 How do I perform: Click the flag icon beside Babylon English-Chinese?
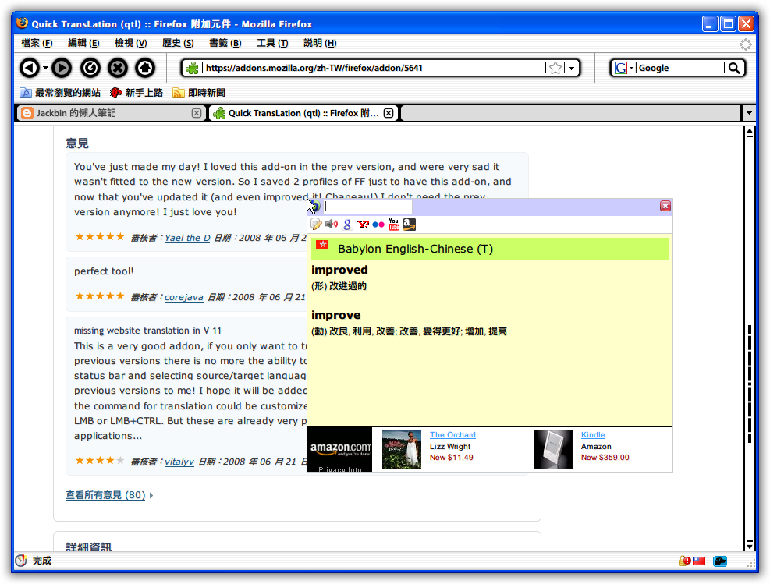(x=322, y=244)
